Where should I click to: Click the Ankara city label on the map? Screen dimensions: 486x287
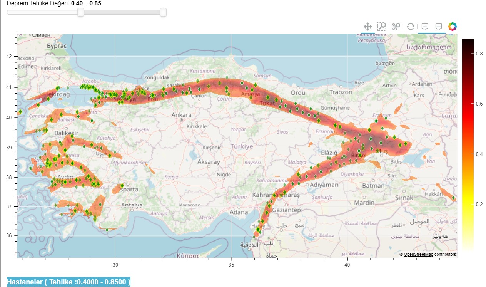(x=181, y=115)
